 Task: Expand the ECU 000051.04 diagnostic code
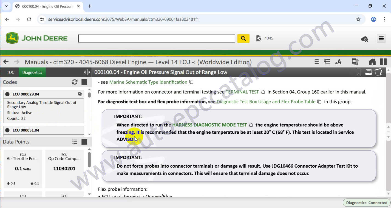(x=44, y=130)
